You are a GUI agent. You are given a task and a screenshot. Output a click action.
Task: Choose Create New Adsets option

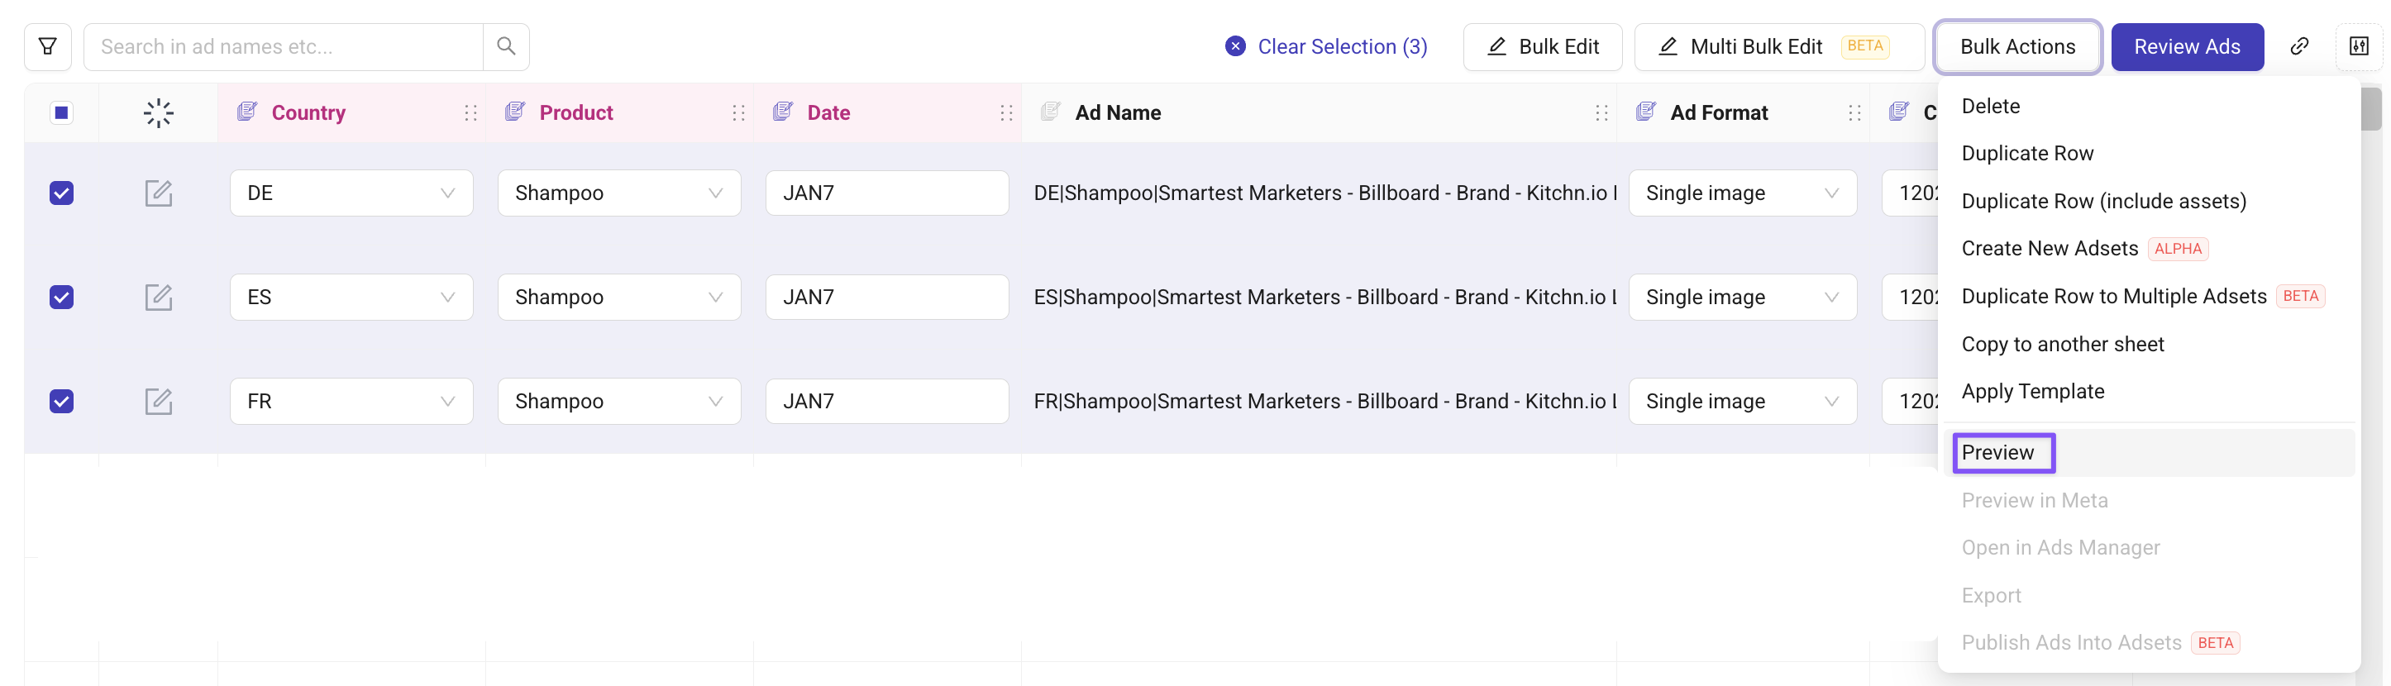coord(2149,249)
